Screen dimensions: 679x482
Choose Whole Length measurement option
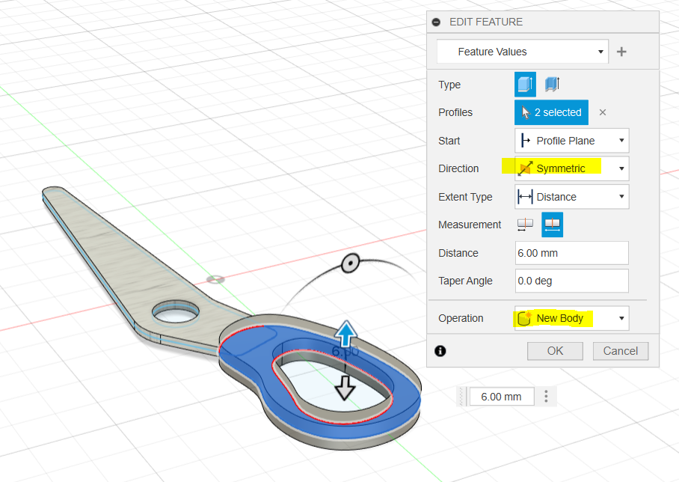click(x=552, y=225)
